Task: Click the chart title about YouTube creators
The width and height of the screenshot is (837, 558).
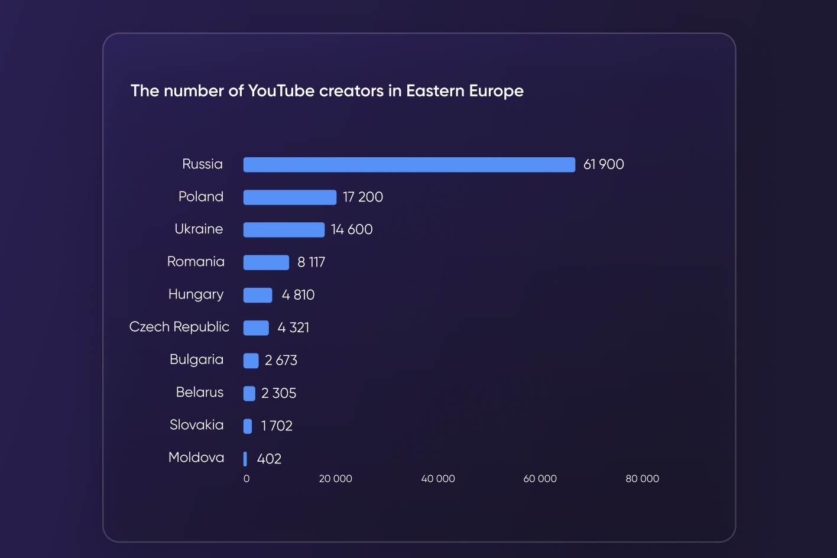Action: pos(327,90)
